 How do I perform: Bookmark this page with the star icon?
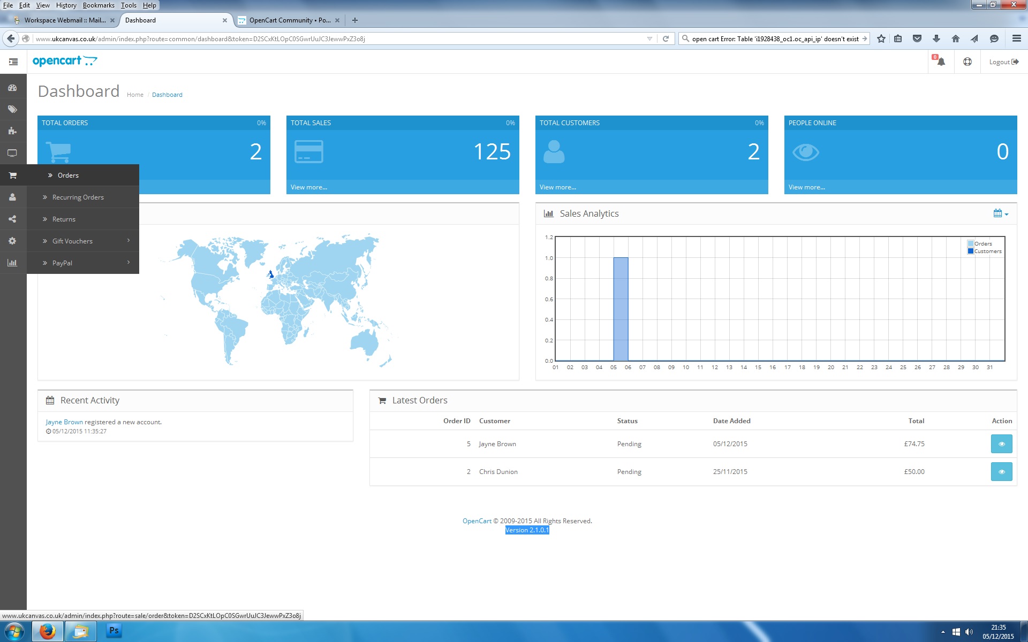click(881, 39)
